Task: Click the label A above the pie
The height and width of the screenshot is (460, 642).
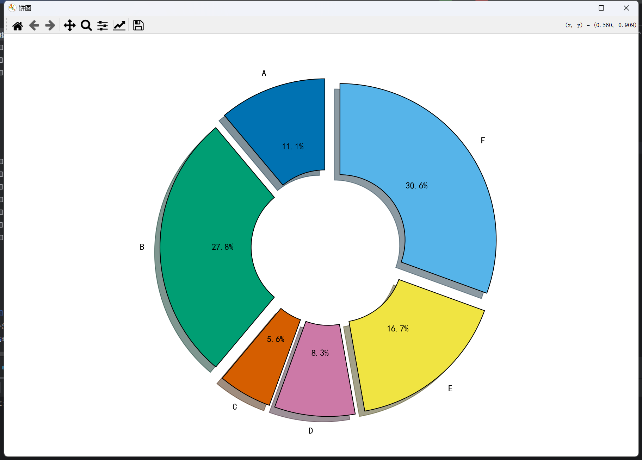Action: (264, 73)
